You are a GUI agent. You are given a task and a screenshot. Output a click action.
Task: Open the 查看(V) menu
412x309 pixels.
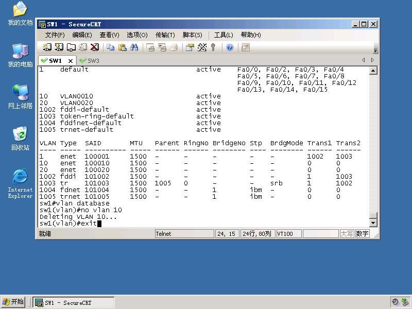[109, 35]
